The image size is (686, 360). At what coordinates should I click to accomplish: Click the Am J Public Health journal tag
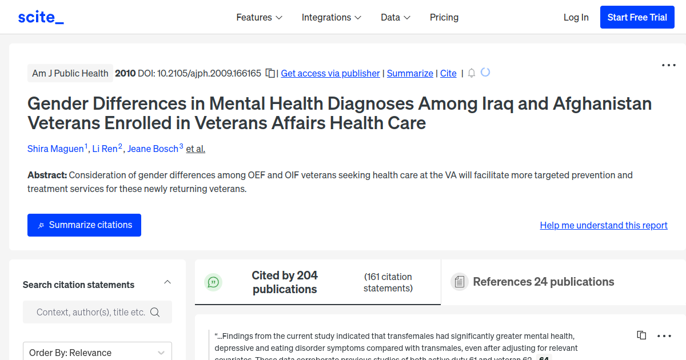70,73
